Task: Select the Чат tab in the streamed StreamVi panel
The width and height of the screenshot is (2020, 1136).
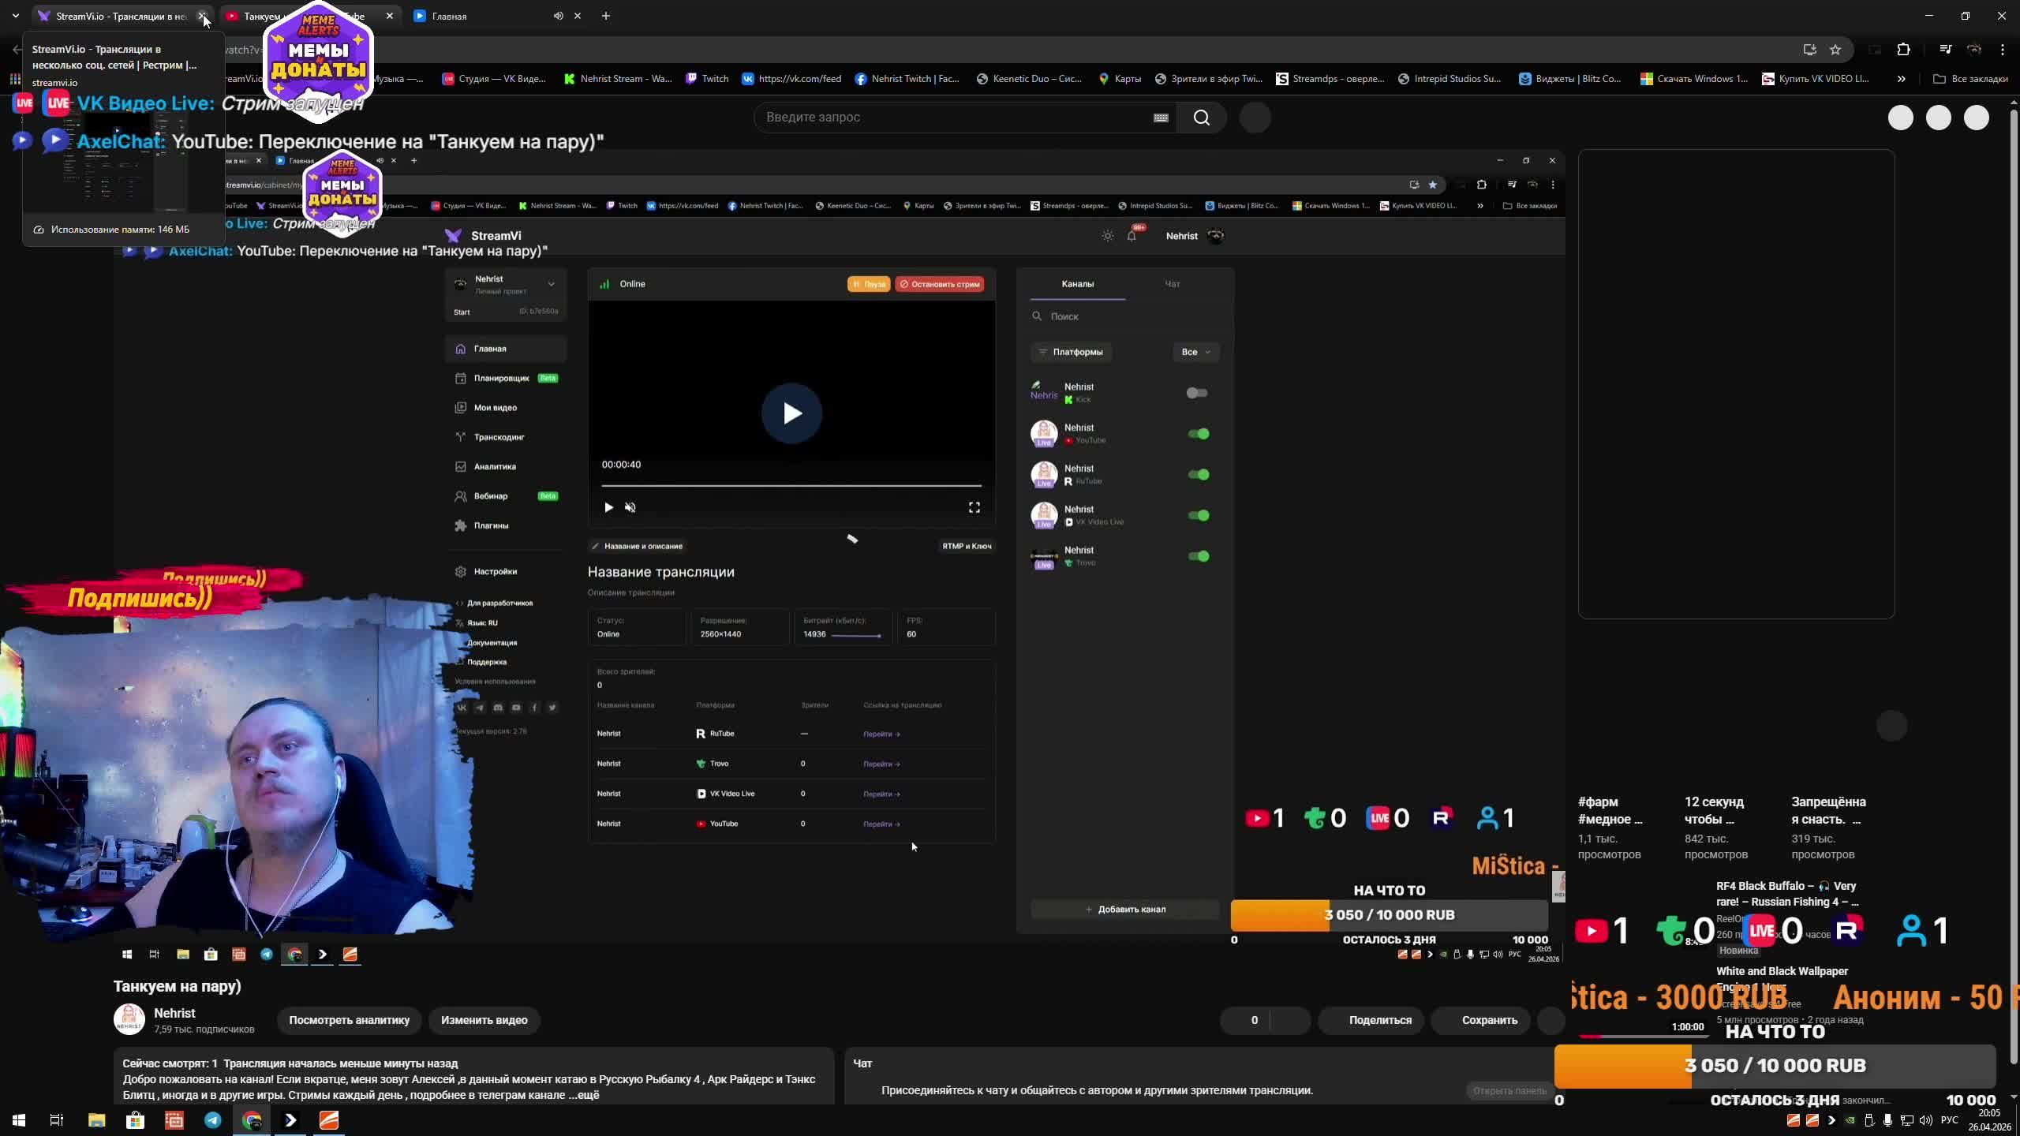Action: (1173, 284)
